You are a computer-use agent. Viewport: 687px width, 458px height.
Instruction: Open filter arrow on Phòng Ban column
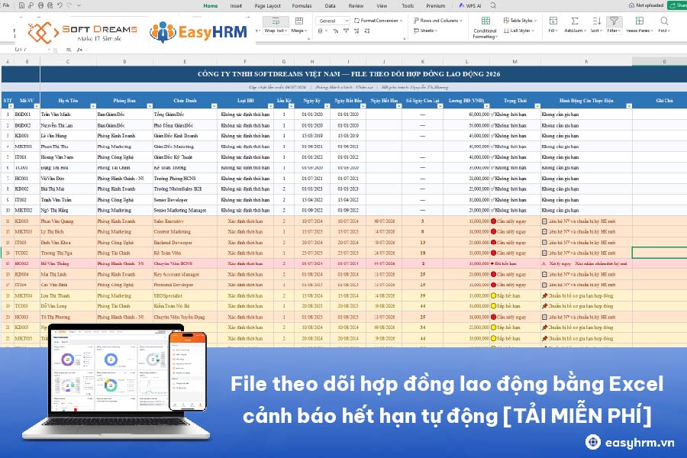tap(150, 106)
